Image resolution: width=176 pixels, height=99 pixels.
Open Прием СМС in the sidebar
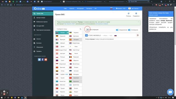(43, 13)
